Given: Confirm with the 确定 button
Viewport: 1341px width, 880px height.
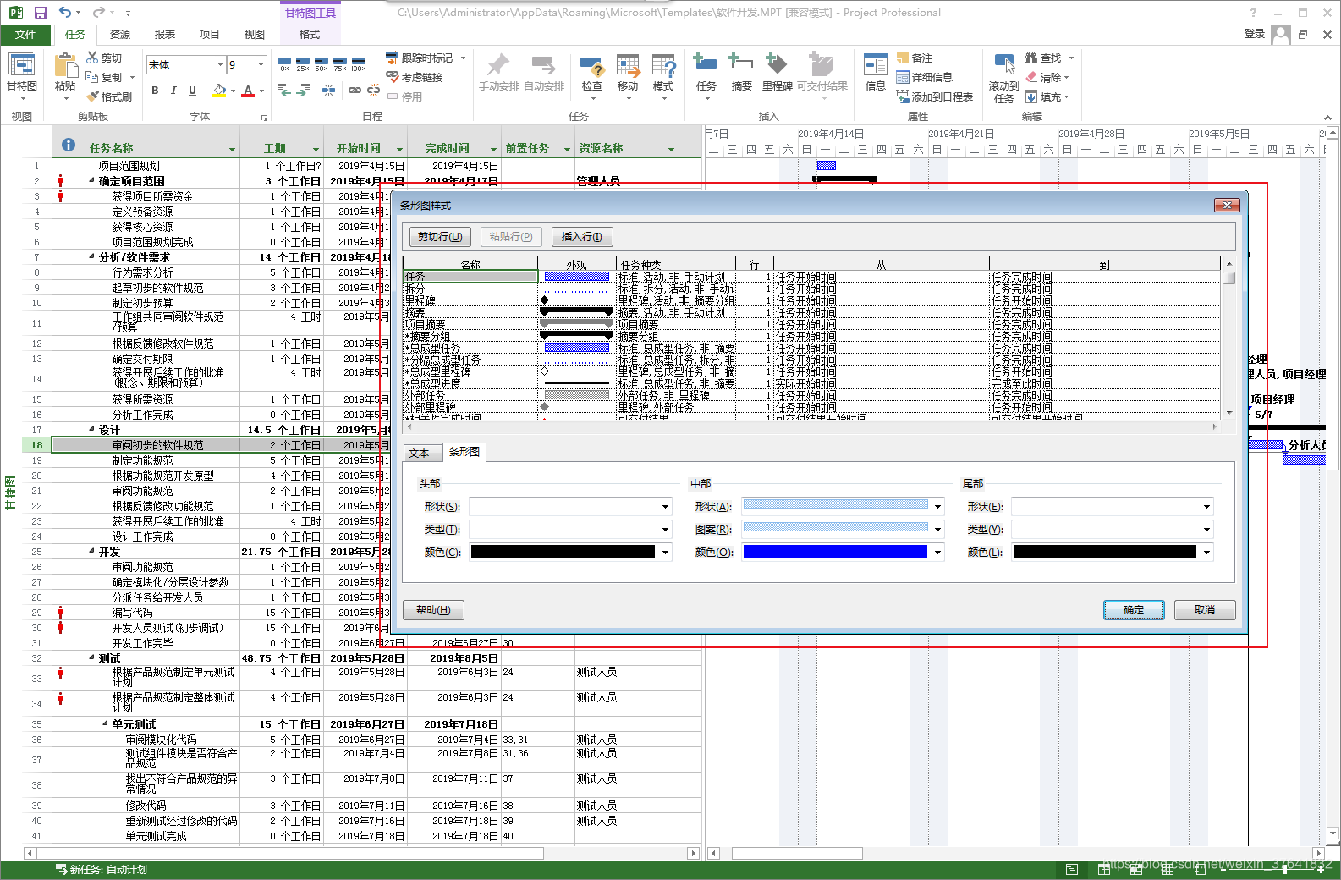Looking at the screenshot, I should (1134, 610).
